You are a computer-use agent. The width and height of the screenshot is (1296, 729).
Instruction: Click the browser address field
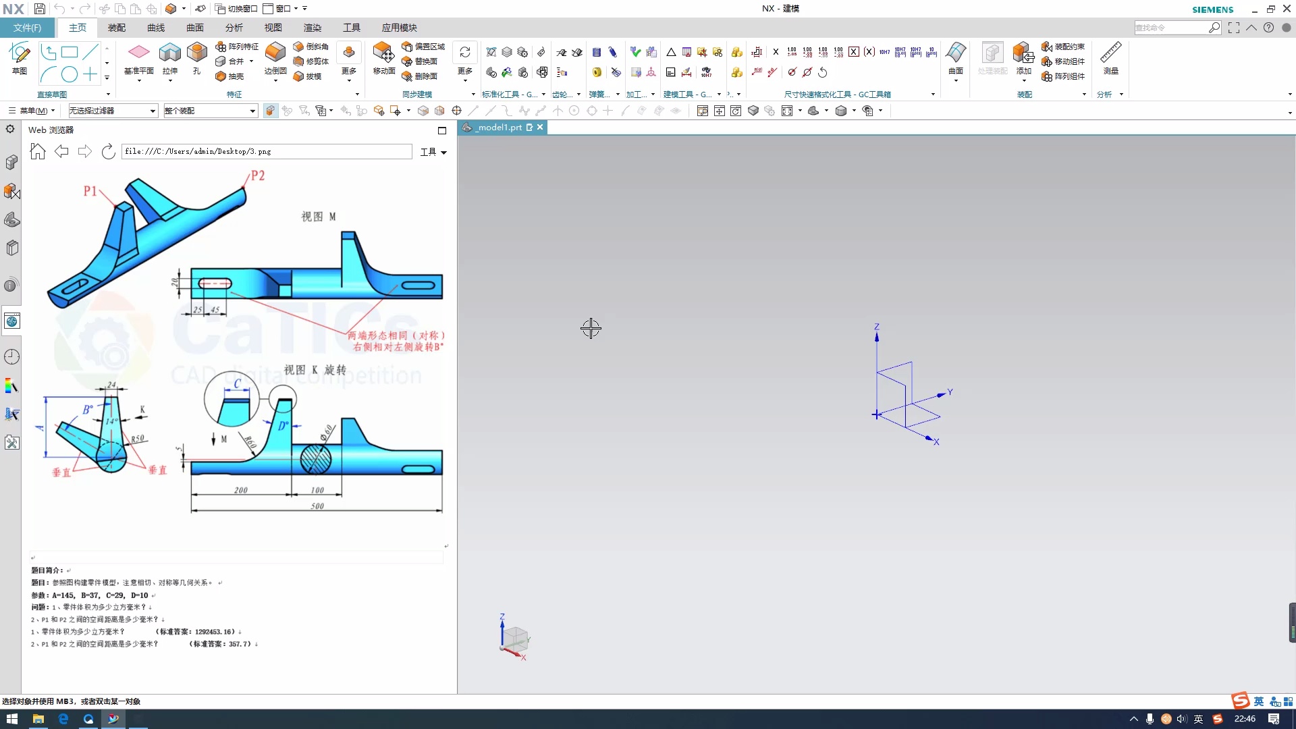coord(267,152)
